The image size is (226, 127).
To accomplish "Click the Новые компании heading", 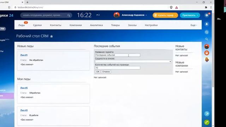I will [182, 64].
